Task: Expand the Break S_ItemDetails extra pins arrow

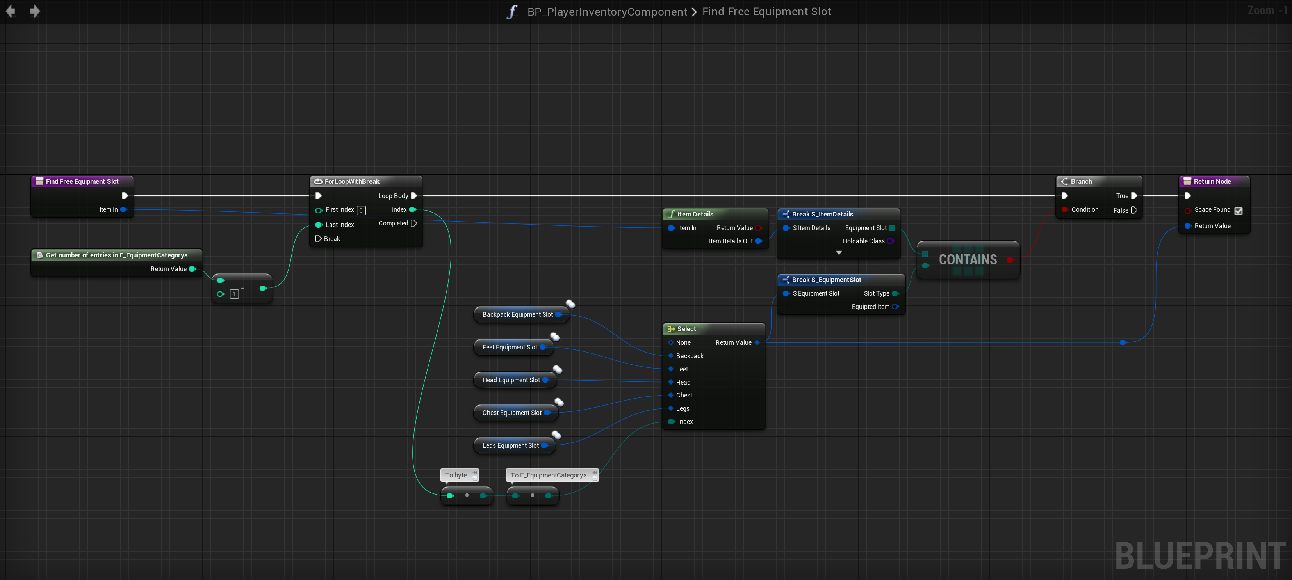Action: tap(839, 253)
